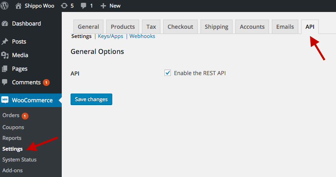Screen dimensions: 336x177
Task: Uncheck Enable the REST API checkbox
Action: click(168, 73)
